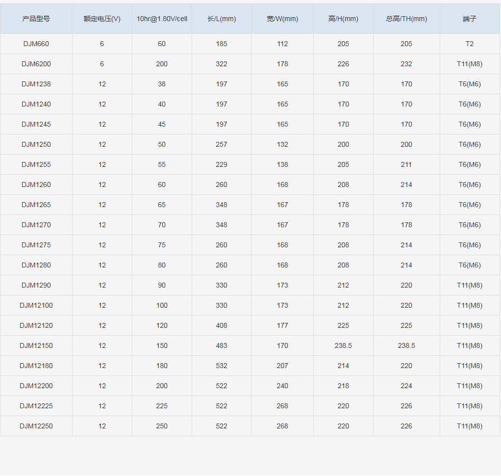Select the DJM1260 model cell
The height and width of the screenshot is (476, 501).
tap(36, 185)
